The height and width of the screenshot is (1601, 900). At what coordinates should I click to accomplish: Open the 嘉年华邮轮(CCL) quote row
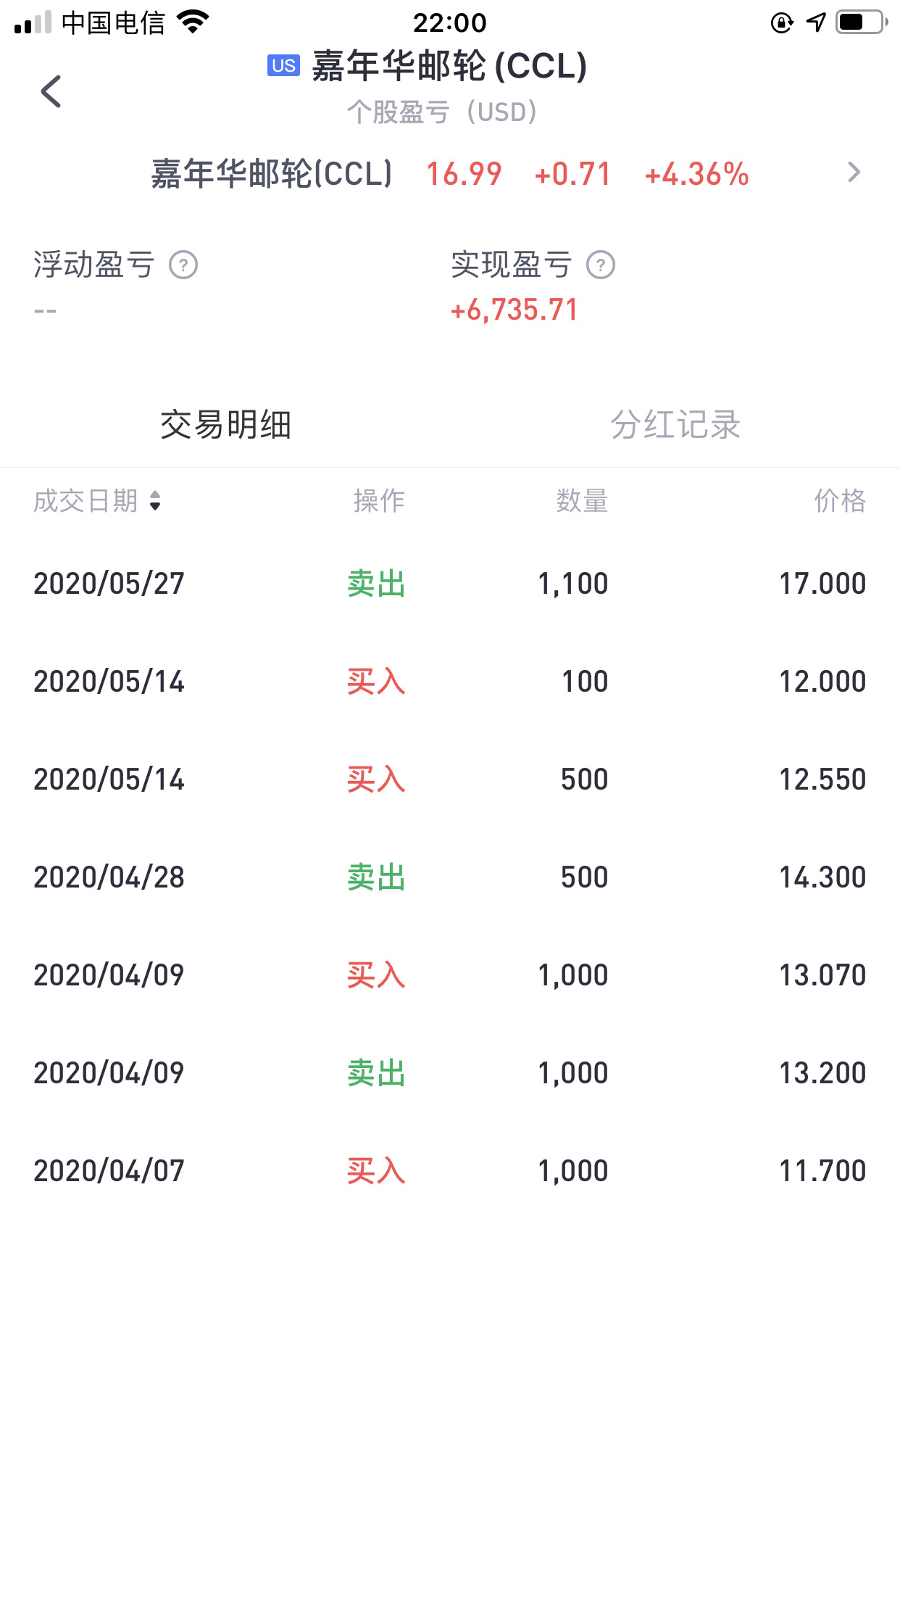click(450, 174)
